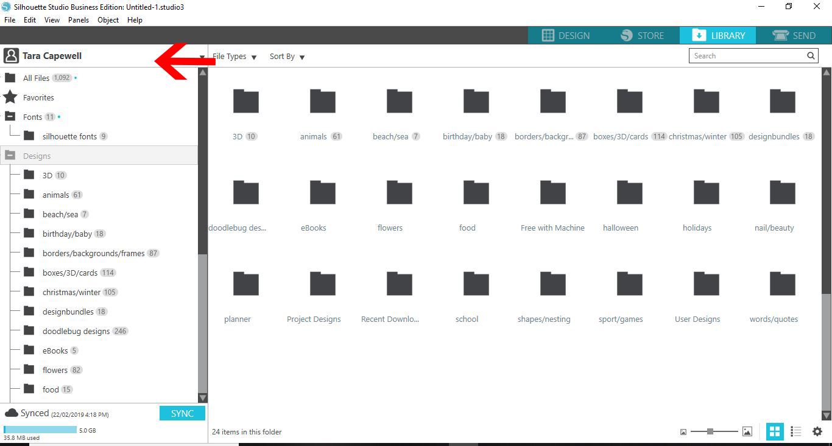Switch to list view
The height and width of the screenshot is (446, 832).
(x=795, y=431)
